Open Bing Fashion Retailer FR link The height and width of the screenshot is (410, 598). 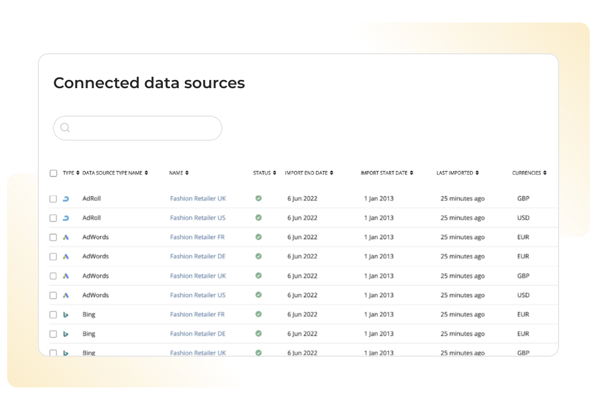197,314
